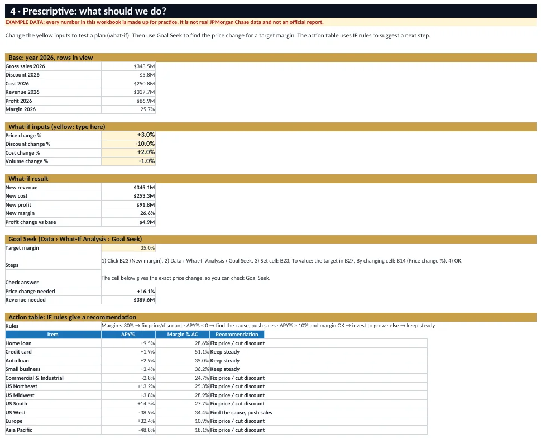The height and width of the screenshot is (439, 541).
Task: Click the Goal Seek section header
Action: (x=271, y=239)
